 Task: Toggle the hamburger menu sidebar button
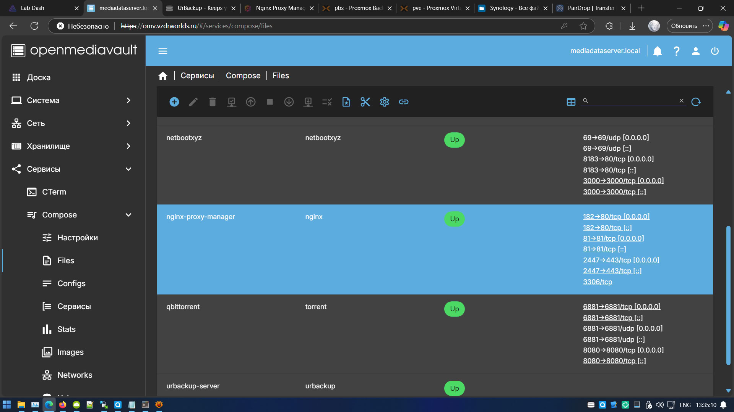pos(163,51)
